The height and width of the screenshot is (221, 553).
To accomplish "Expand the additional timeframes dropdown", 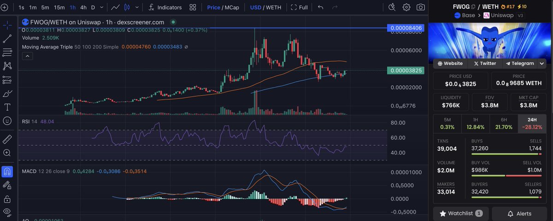I will tap(101, 7).
